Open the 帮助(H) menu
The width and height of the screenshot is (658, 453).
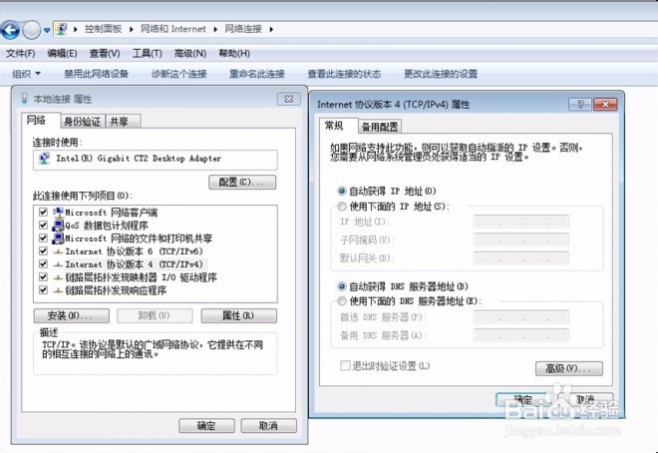coord(234,53)
